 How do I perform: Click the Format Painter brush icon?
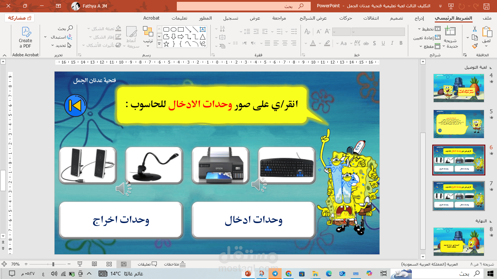[x=475, y=46]
